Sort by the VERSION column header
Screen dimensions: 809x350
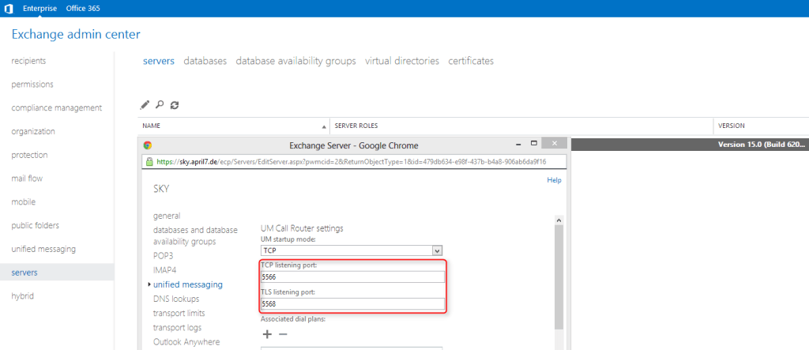tap(731, 126)
